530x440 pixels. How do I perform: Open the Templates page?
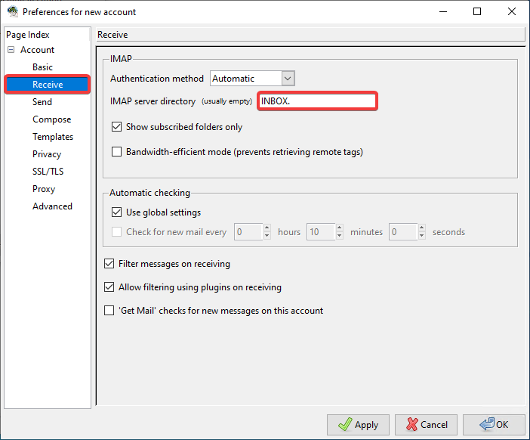[53, 137]
